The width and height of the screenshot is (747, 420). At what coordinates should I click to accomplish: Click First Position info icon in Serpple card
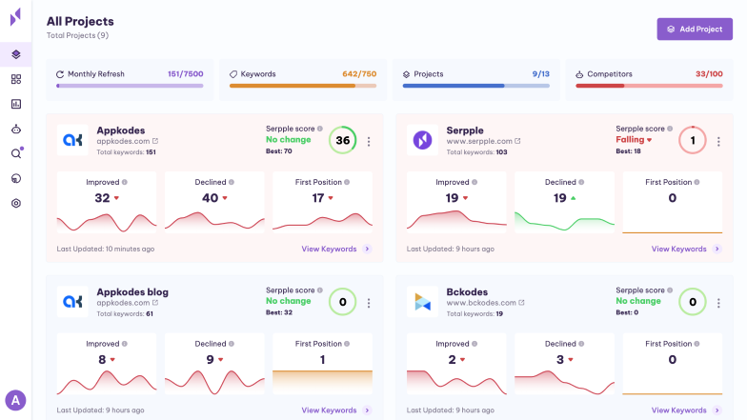point(697,182)
